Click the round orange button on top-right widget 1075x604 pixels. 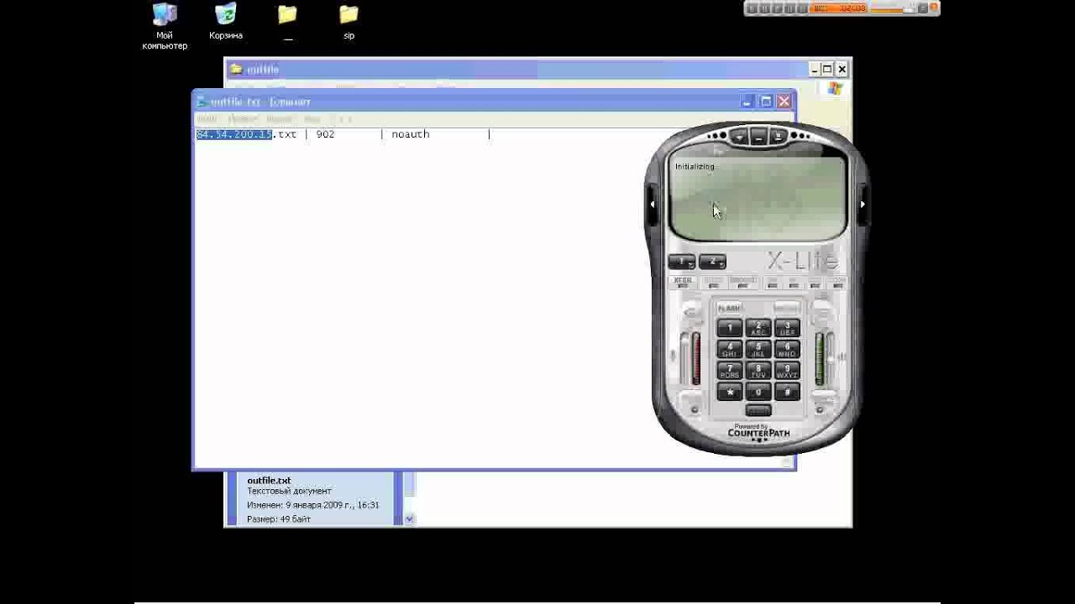(933, 7)
